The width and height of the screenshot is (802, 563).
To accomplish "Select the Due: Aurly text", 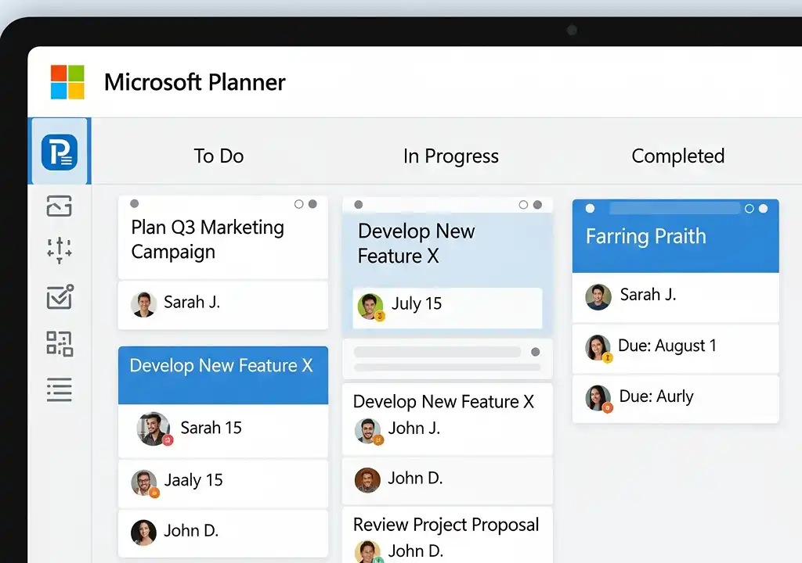I will coord(656,396).
